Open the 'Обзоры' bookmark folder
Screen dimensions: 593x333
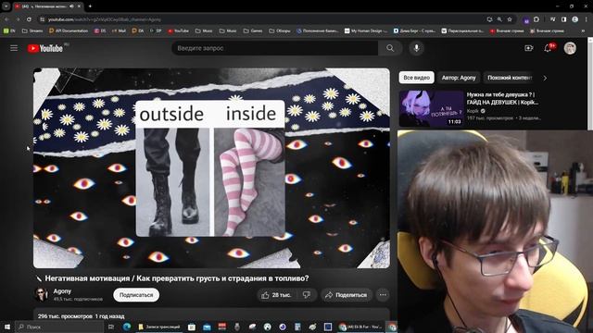(280, 31)
